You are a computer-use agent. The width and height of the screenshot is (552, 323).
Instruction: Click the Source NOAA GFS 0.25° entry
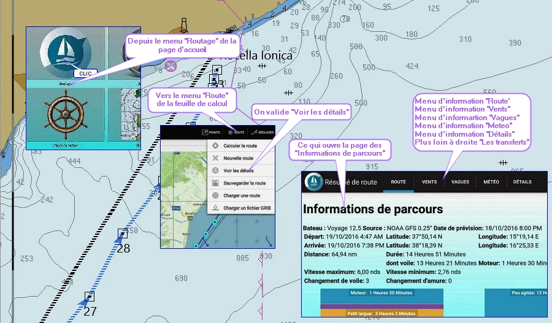397,228
